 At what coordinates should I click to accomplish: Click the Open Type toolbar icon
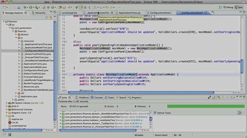(60, 7)
